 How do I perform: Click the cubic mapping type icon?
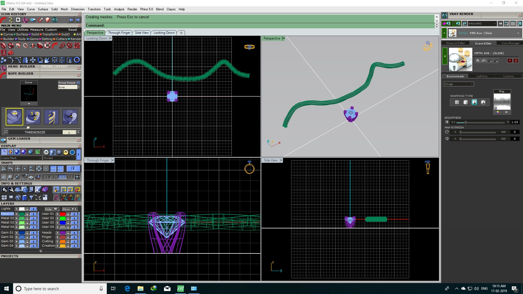click(x=466, y=102)
